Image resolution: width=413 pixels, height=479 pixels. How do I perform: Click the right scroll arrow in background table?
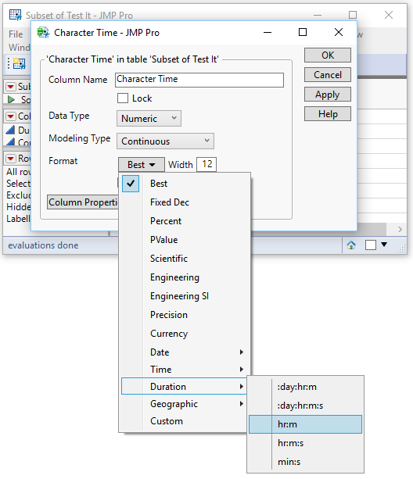click(x=400, y=229)
